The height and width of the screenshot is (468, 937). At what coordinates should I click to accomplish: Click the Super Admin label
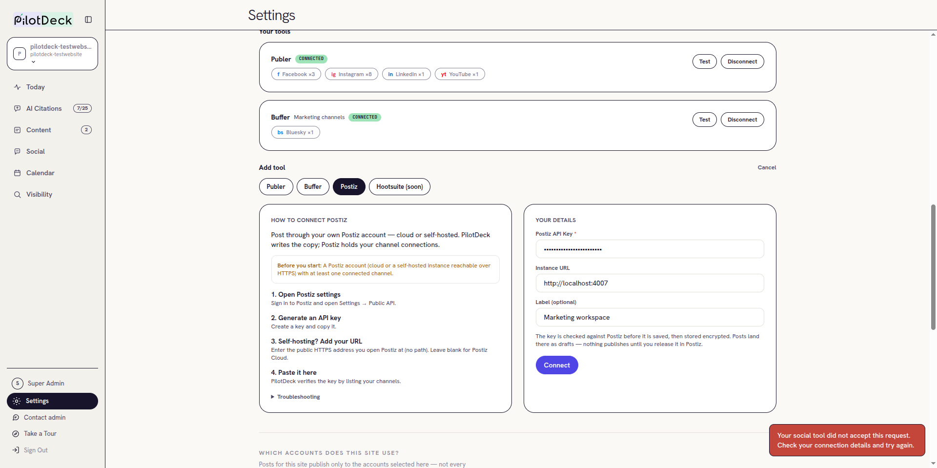point(46,383)
